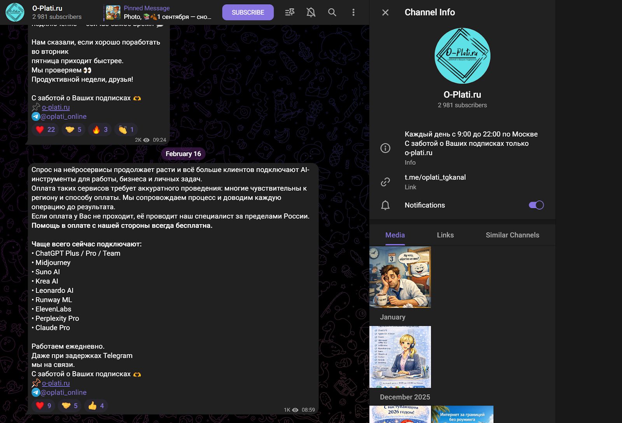Click the muted bell icon in header

coord(311,12)
